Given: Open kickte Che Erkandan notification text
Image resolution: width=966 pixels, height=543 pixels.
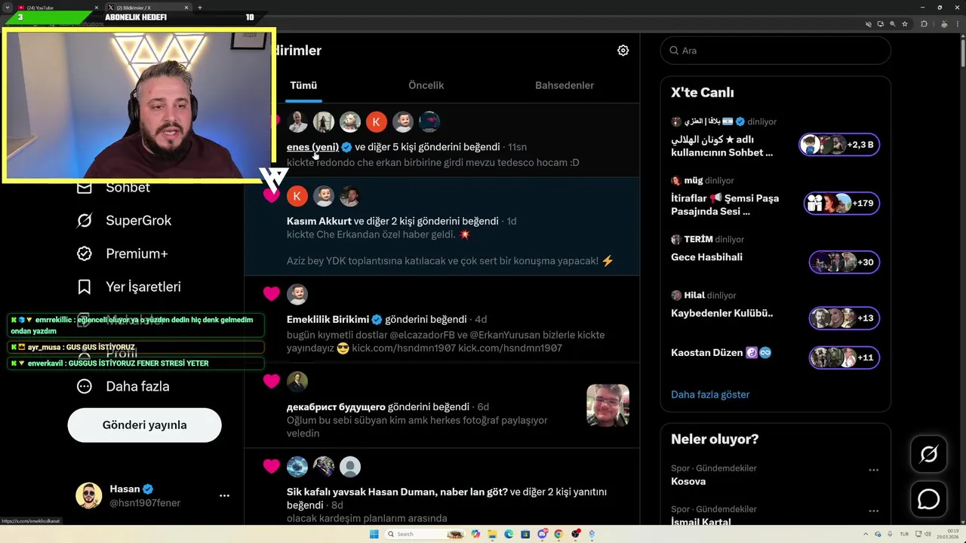Looking at the screenshot, I should (379, 235).
